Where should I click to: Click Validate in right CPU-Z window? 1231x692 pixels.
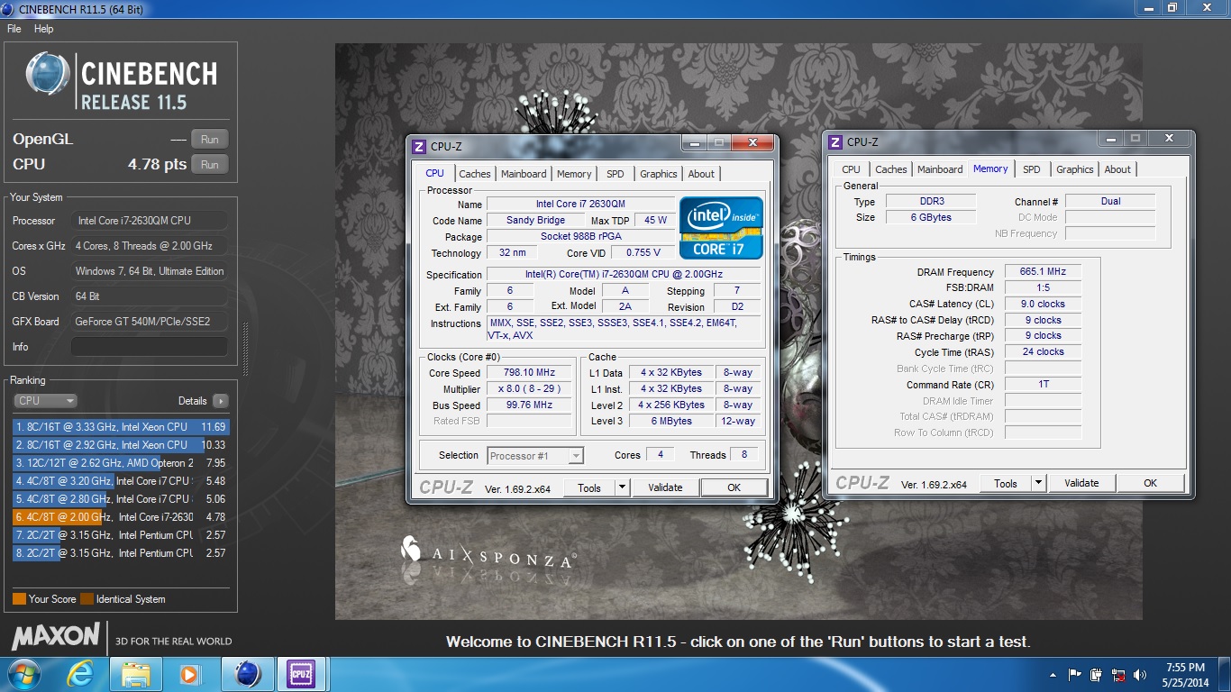tap(1081, 483)
